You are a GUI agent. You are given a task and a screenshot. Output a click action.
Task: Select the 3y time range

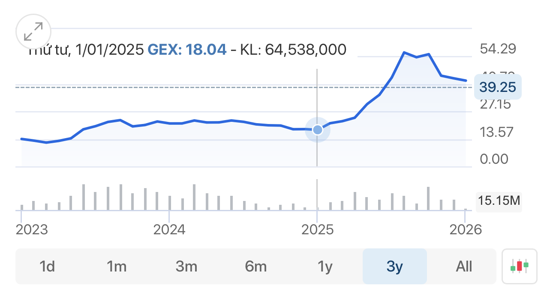(x=395, y=266)
